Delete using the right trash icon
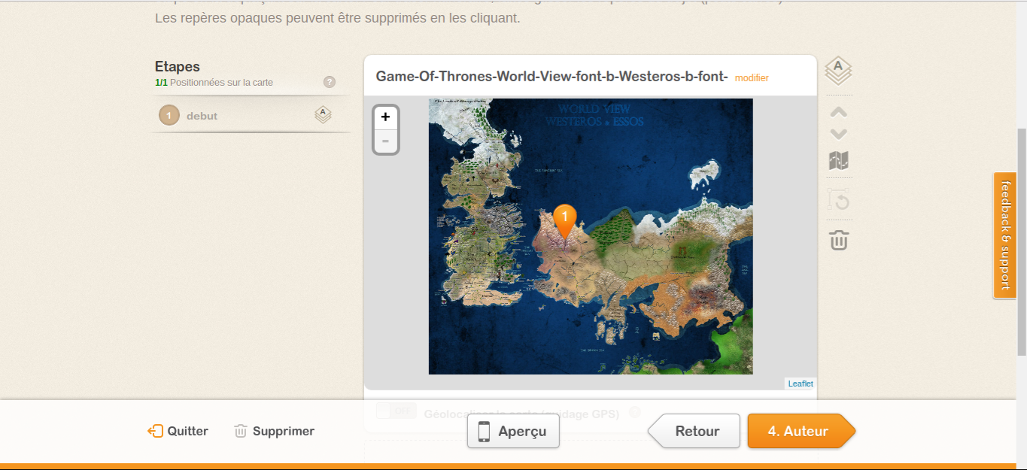 point(839,241)
